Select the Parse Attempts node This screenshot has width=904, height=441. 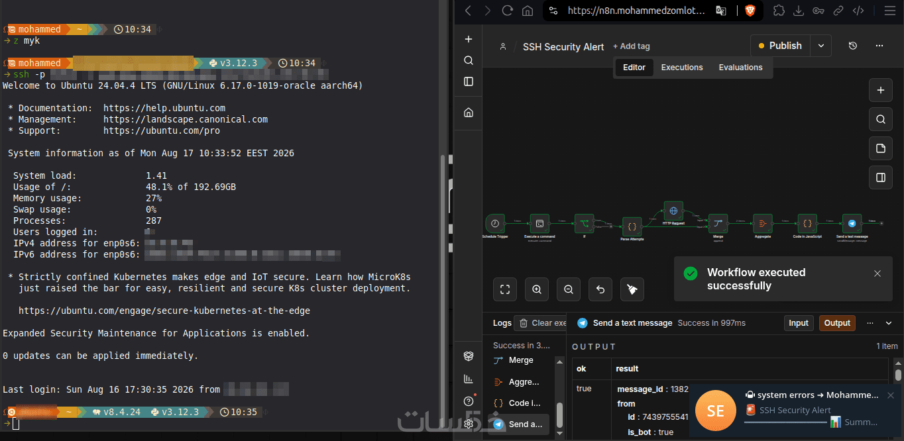[x=632, y=226]
